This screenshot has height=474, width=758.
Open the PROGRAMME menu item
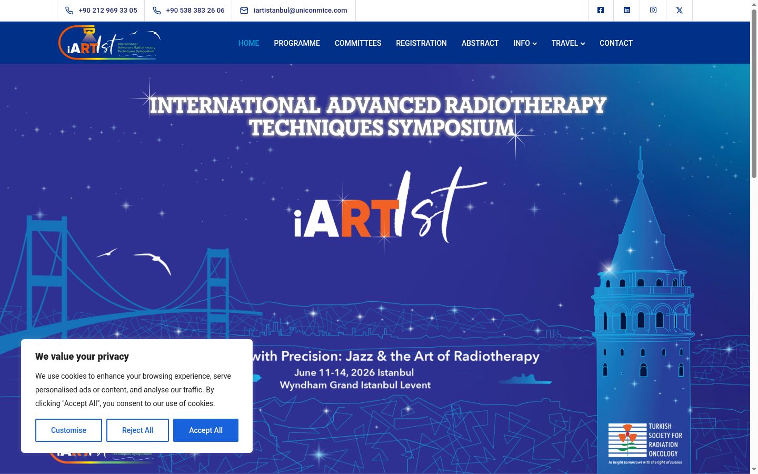[x=297, y=43]
